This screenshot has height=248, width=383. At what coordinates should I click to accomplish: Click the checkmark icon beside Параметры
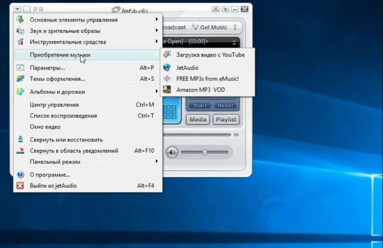click(20, 67)
